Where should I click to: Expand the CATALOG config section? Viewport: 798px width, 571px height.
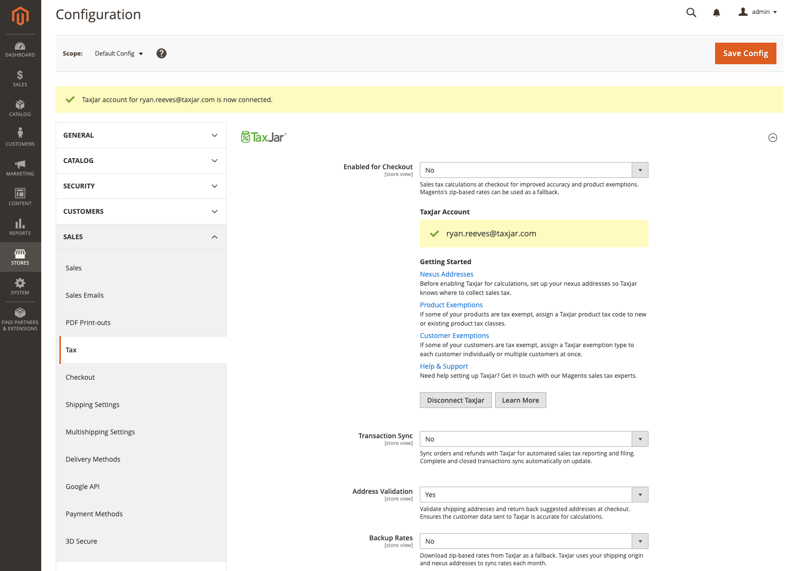pos(141,161)
